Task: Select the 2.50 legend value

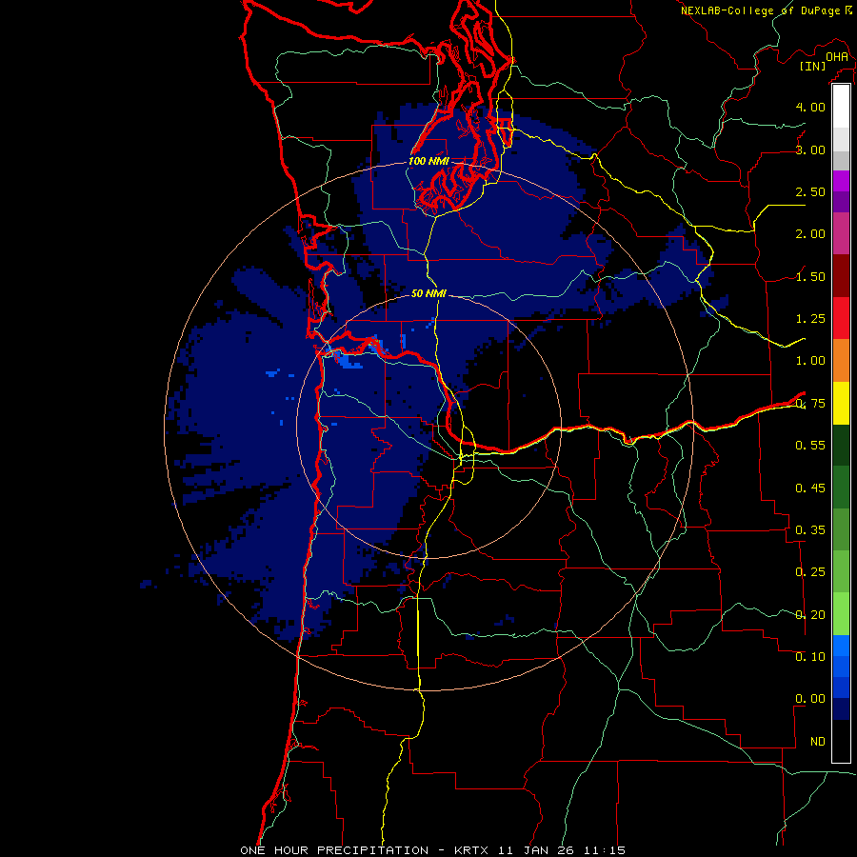Action: [810, 191]
